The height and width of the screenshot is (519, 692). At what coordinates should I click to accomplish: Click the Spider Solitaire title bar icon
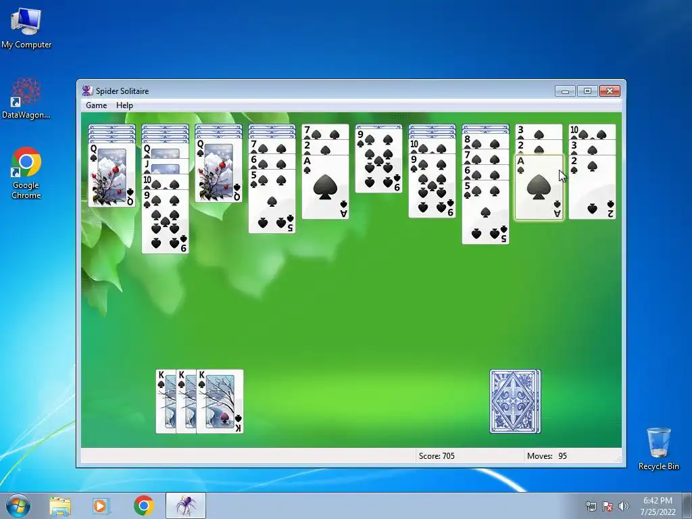point(87,91)
